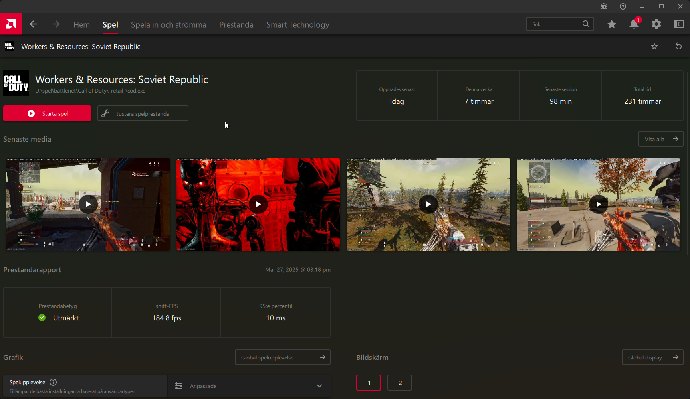This screenshot has height=399, width=690.
Task: Open Global spelupplevelse link button
Action: point(283,357)
